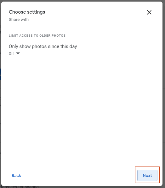
Task: Return to previous step via Back
Action: 16,176
